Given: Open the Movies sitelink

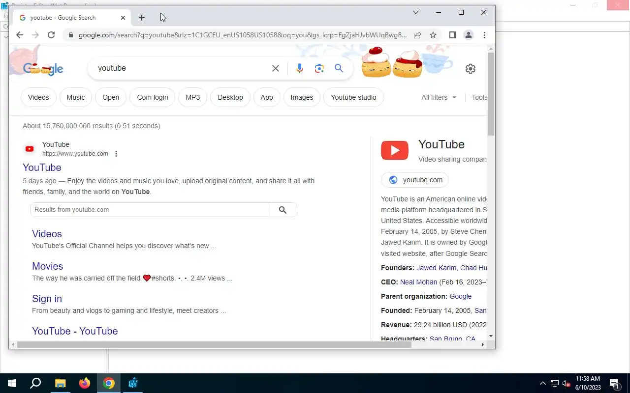Looking at the screenshot, I should click(x=47, y=266).
